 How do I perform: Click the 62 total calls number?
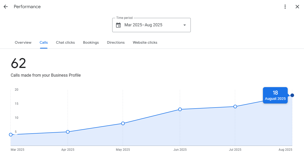point(18,63)
